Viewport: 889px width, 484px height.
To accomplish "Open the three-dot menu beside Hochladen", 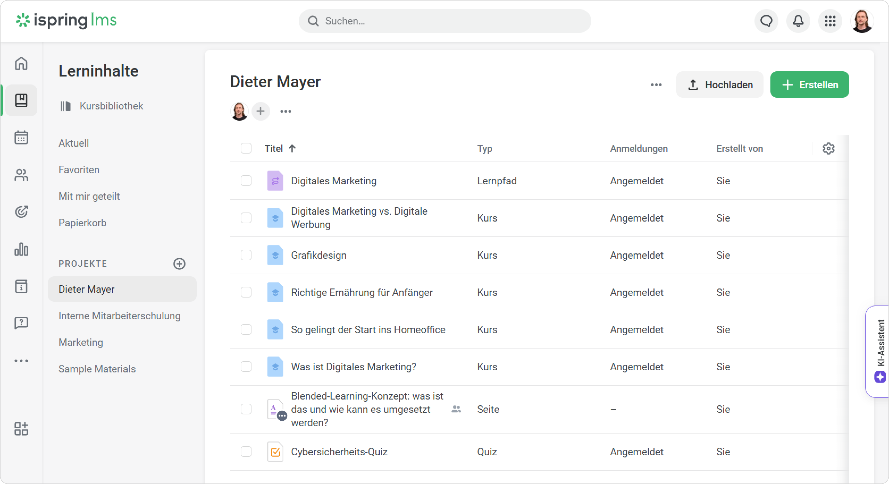I will (656, 85).
